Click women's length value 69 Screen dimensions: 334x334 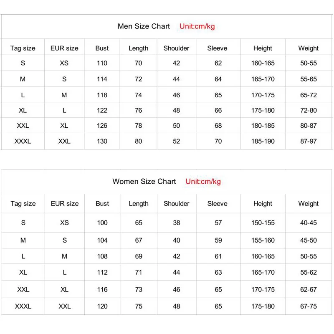139,256
